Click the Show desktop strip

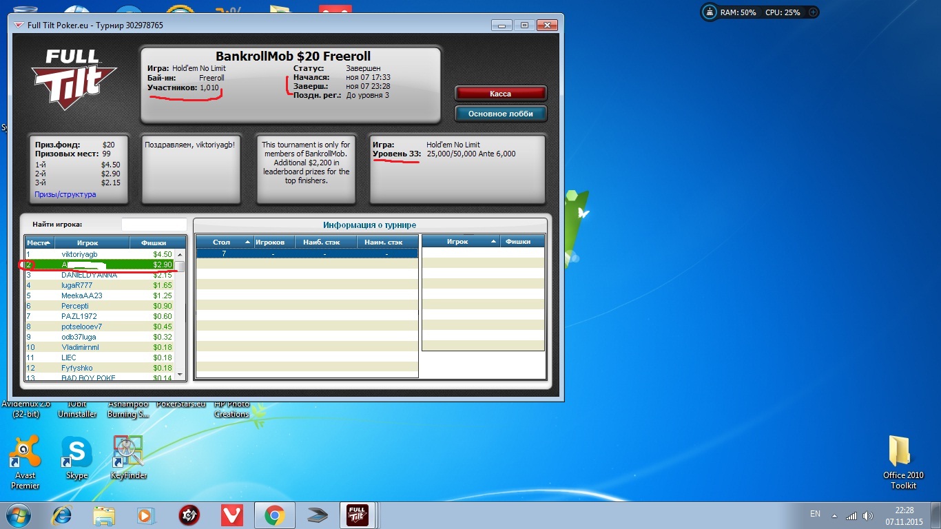coord(936,515)
